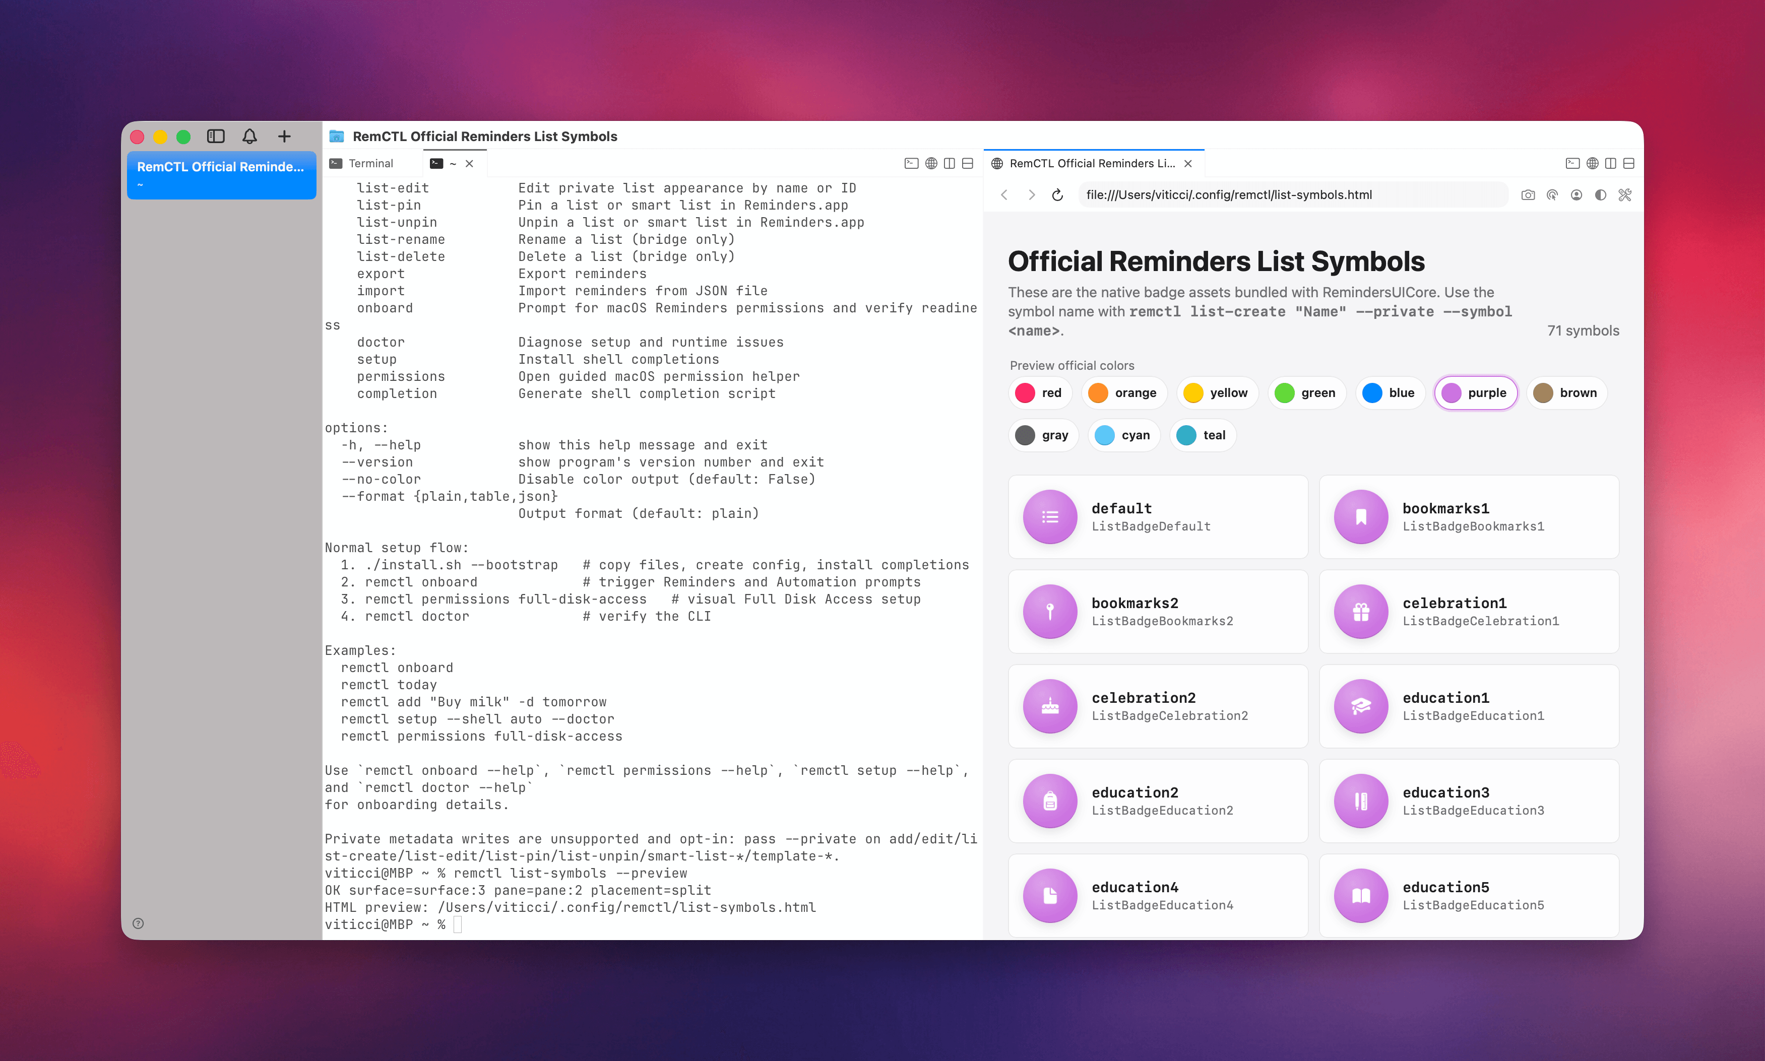The height and width of the screenshot is (1061, 1765).
Task: Take a screenshot with the camera icon
Action: coord(1528,195)
